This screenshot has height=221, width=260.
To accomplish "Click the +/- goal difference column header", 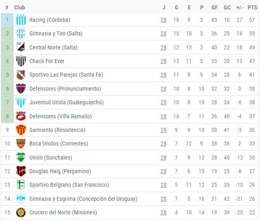I will tap(240, 7).
